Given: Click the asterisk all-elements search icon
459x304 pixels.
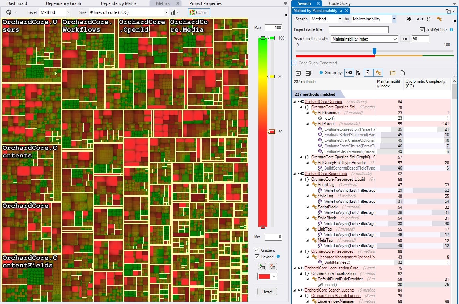Looking at the screenshot, I should click(x=409, y=19).
